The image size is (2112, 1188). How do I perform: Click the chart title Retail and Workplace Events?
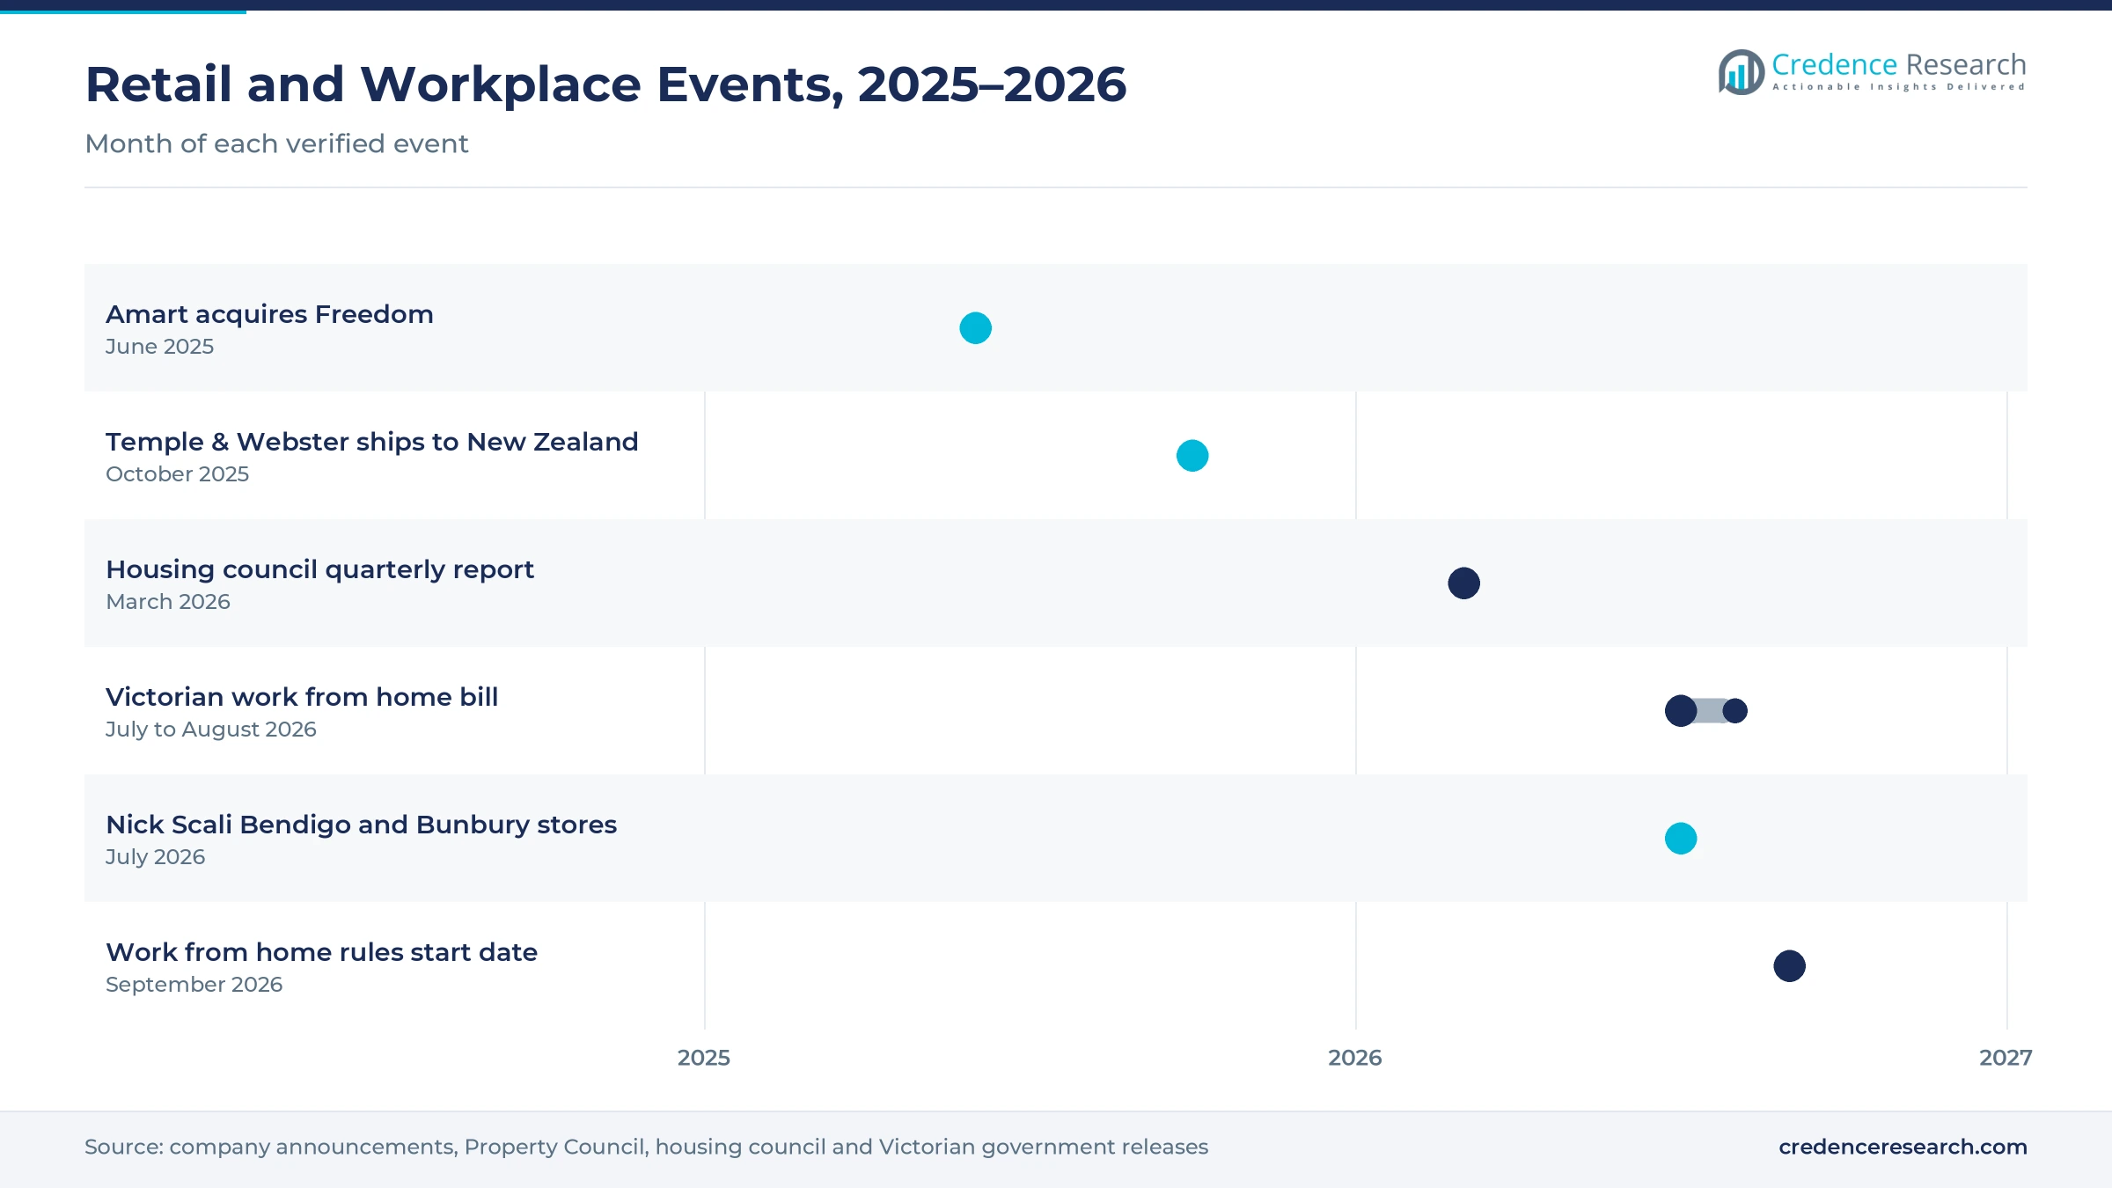coord(605,84)
